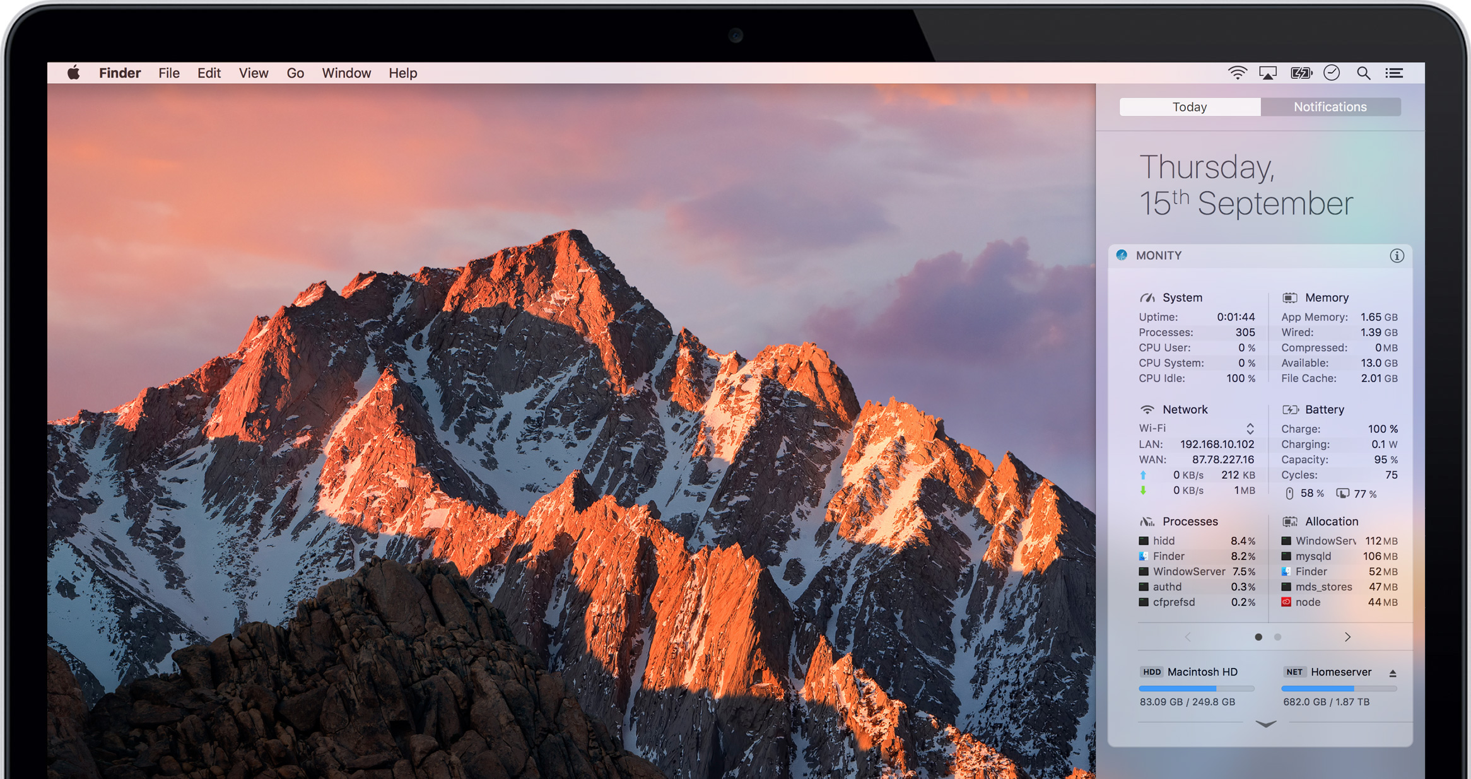The image size is (1471, 779).
Task: Open the Help menu
Action: [x=403, y=73]
